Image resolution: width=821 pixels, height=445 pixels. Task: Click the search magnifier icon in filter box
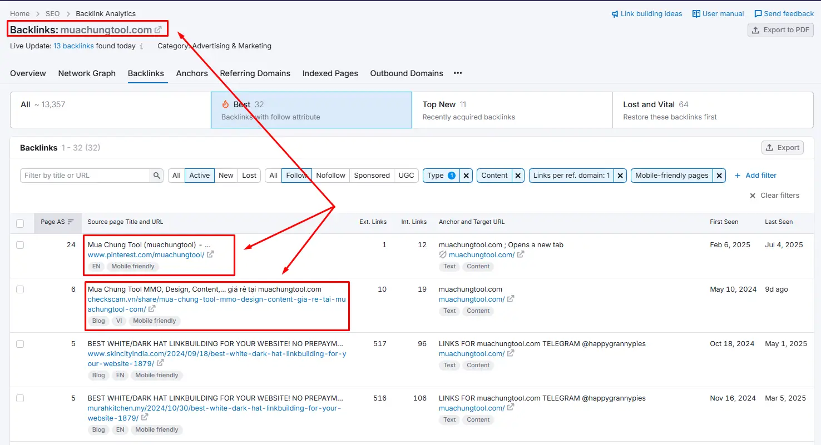(x=157, y=176)
